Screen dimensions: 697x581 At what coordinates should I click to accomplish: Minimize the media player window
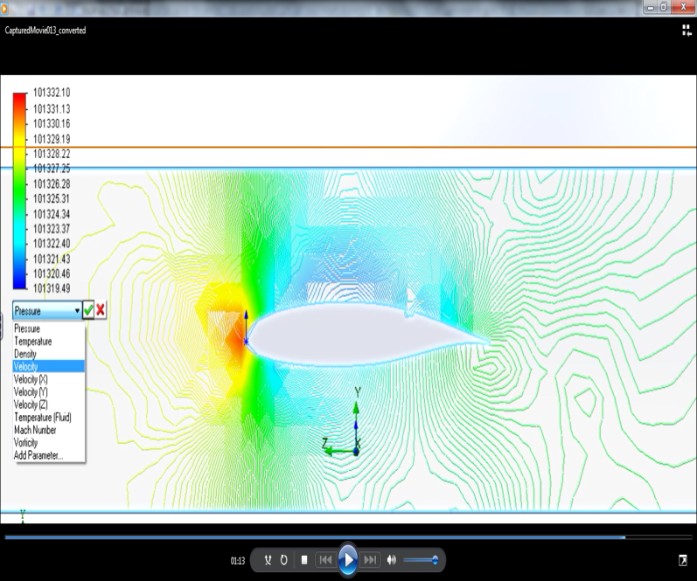coord(651,8)
